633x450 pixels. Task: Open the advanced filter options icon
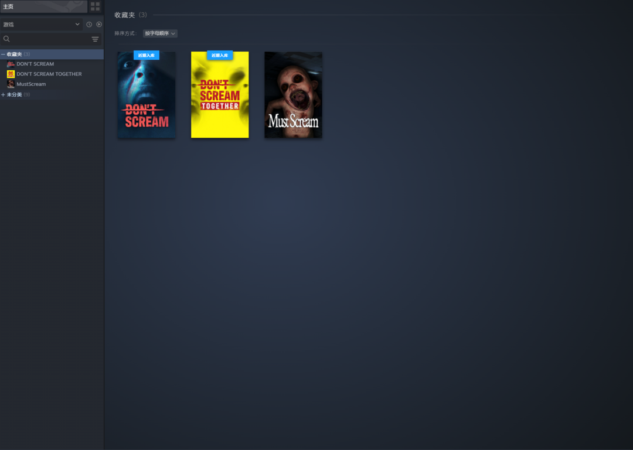click(x=95, y=39)
